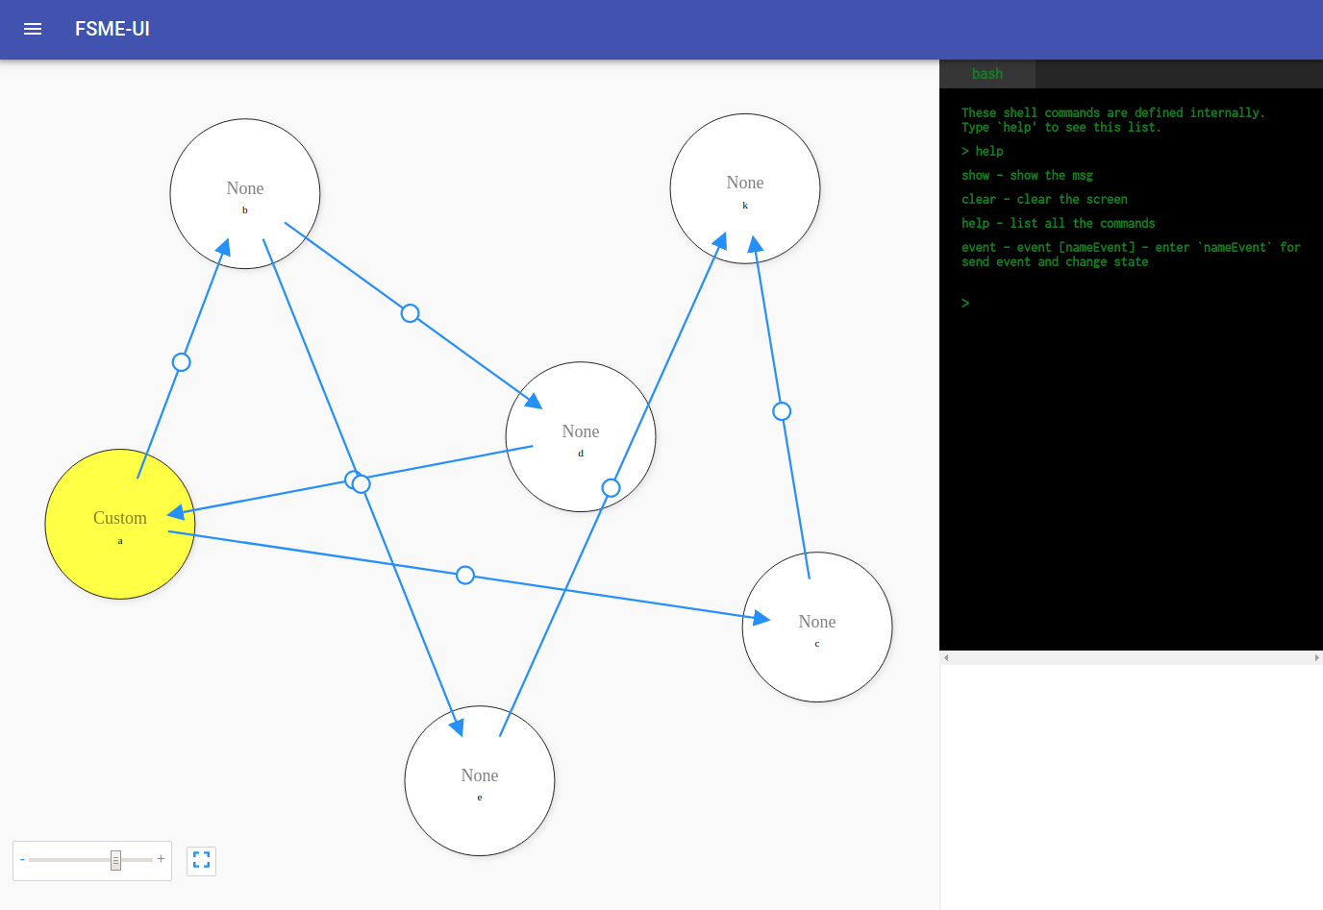Click 'These shell commands are defined internally' text

click(x=1112, y=112)
